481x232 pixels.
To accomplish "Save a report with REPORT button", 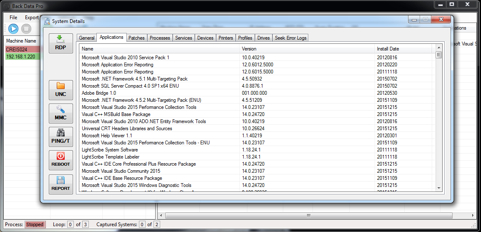I will (x=61, y=184).
